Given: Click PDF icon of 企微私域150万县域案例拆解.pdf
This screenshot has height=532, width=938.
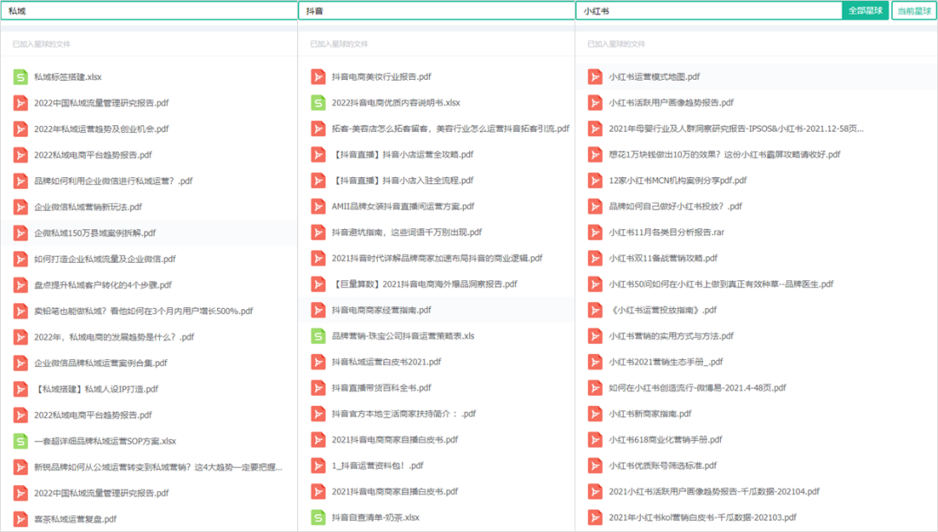Looking at the screenshot, I should tap(20, 233).
